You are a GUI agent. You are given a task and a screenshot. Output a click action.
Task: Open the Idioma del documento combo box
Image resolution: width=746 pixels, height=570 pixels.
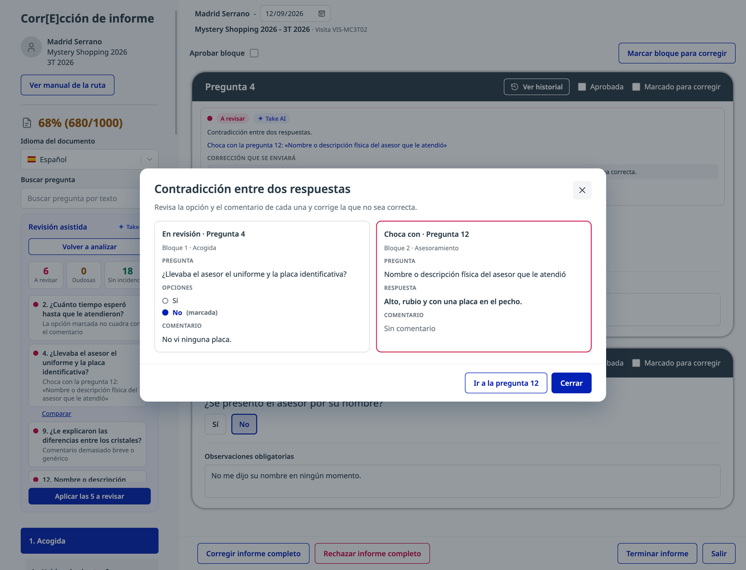click(x=90, y=160)
